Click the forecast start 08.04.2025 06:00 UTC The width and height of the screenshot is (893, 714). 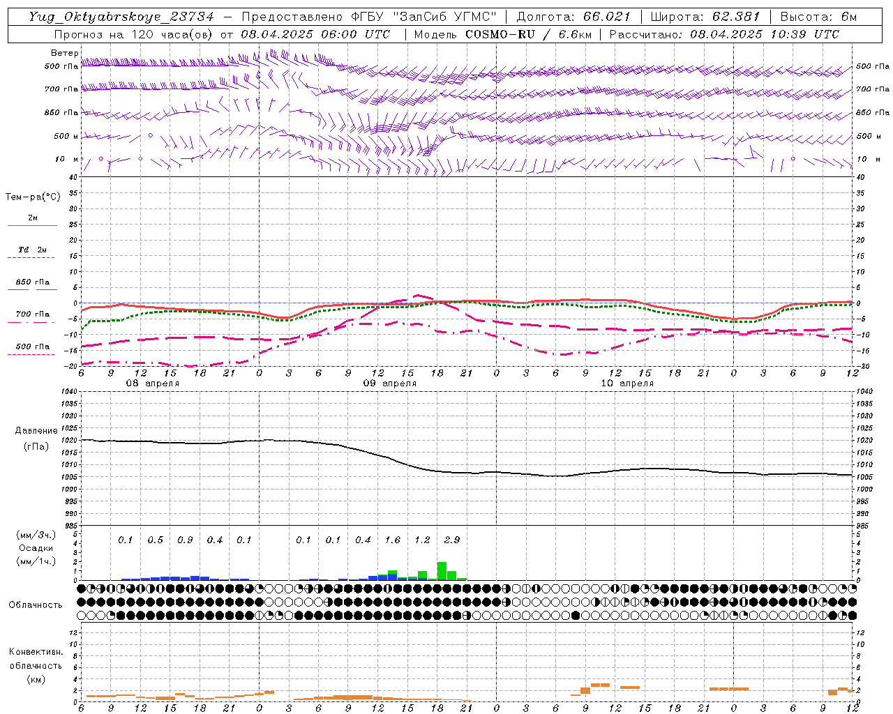click(315, 34)
